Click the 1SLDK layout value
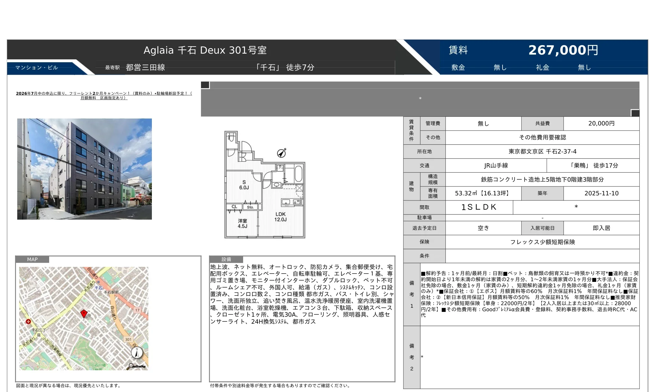This screenshot has height=392, width=656. click(x=479, y=207)
